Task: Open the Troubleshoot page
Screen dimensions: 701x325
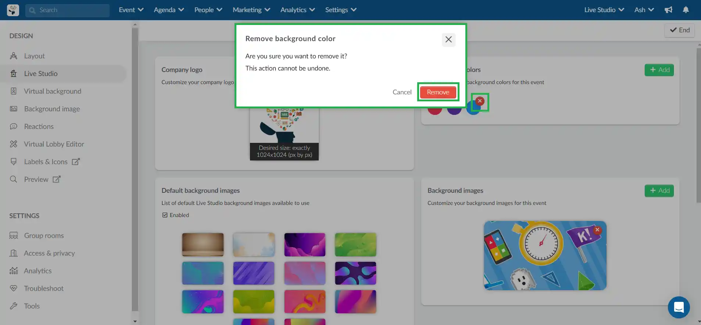Action: tap(44, 288)
